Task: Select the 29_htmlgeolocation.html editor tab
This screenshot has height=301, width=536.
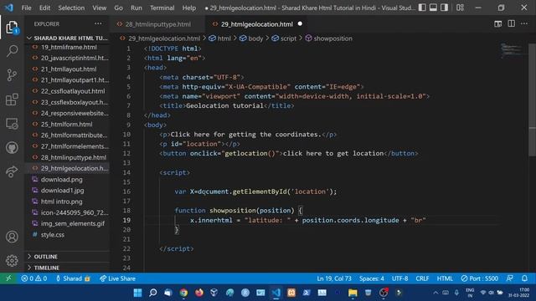Action: pos(256,24)
